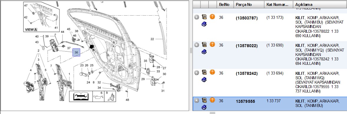Select callout 40 on the diagram

[37, 36]
